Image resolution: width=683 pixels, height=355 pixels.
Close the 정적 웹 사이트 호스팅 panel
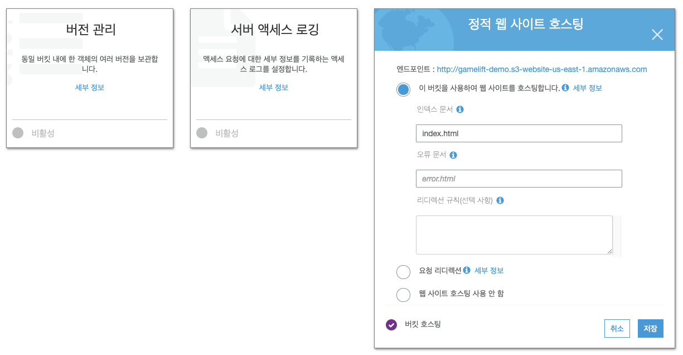[657, 35]
